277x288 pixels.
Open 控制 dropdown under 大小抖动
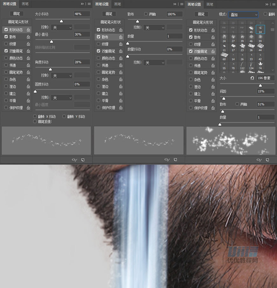coord(62,27)
